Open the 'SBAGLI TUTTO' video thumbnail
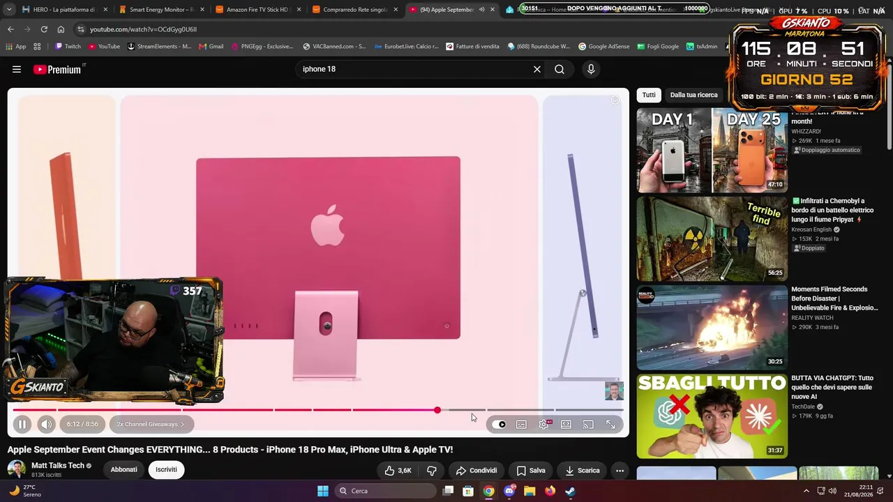 (x=712, y=416)
